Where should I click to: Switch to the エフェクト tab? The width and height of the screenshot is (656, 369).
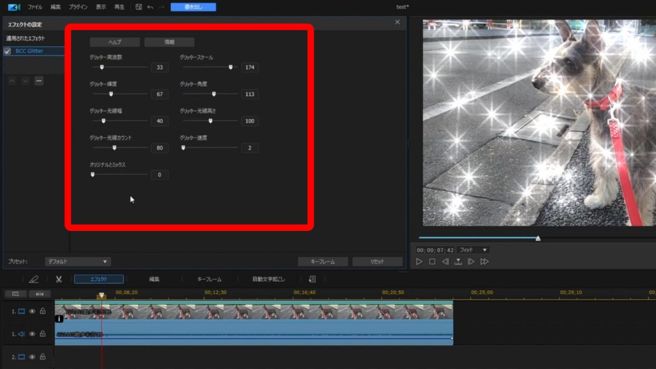[99, 279]
